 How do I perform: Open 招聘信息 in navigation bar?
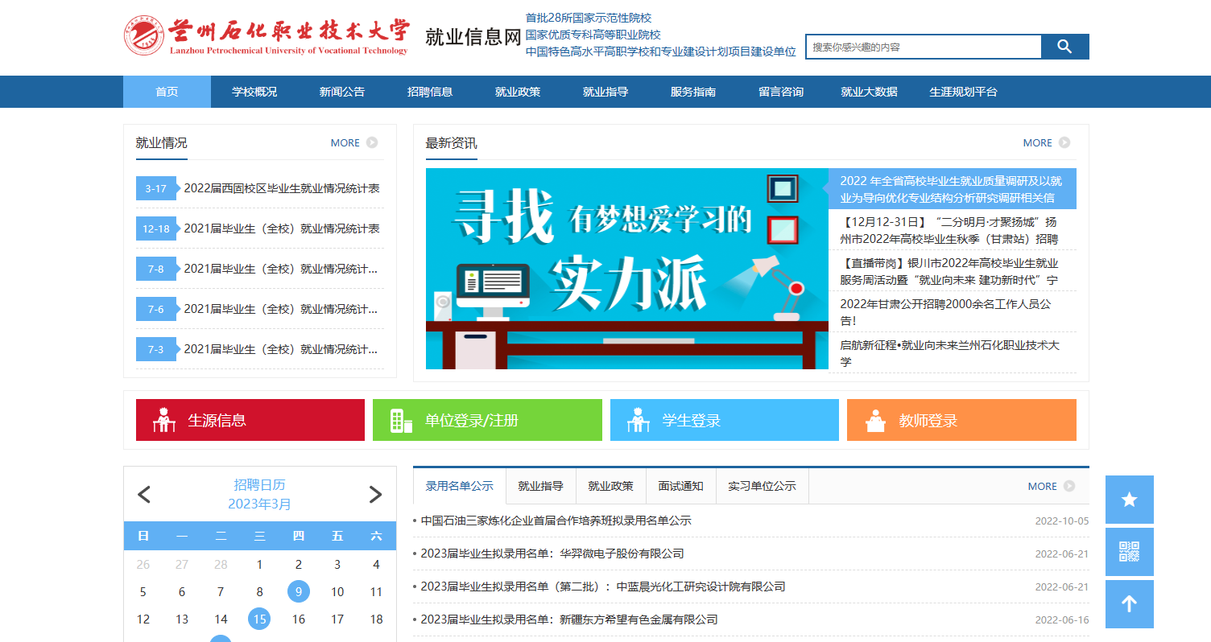click(430, 92)
